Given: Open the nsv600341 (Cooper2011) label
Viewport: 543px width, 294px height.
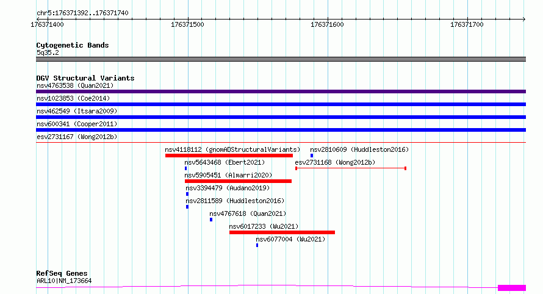Looking at the screenshot, I should click(77, 124).
